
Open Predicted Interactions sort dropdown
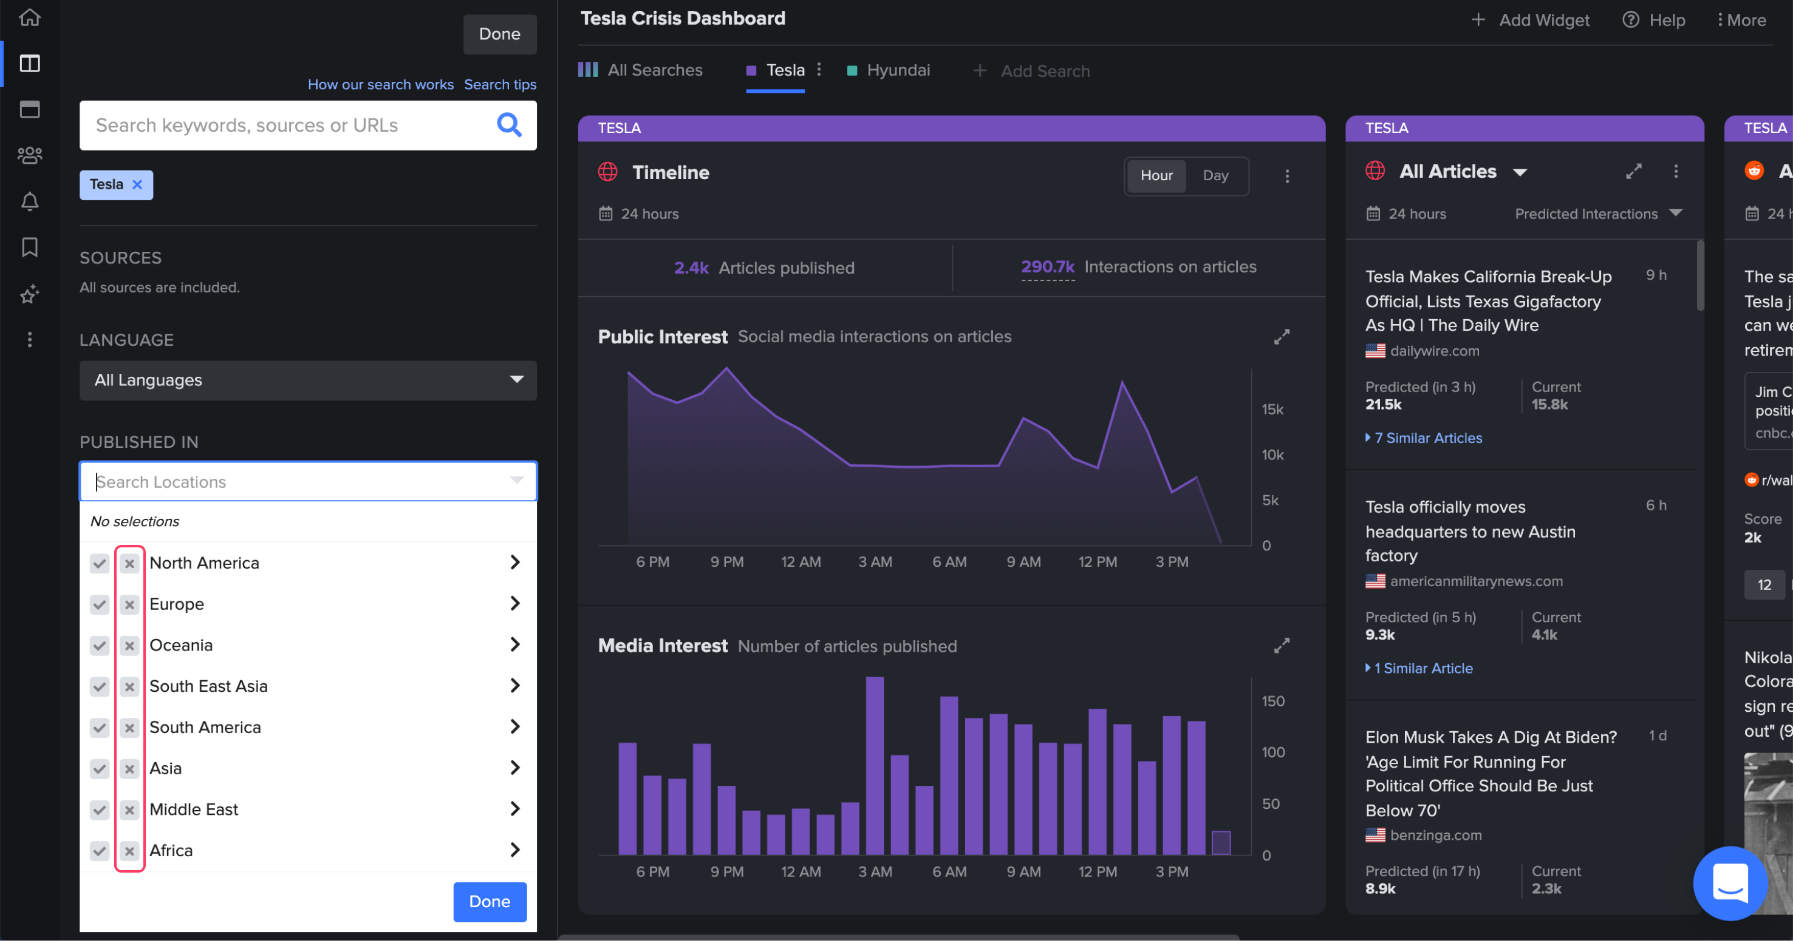point(1598,214)
